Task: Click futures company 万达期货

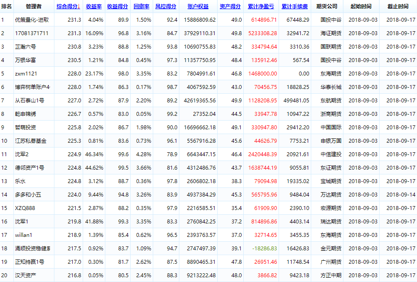Action: coord(331,195)
